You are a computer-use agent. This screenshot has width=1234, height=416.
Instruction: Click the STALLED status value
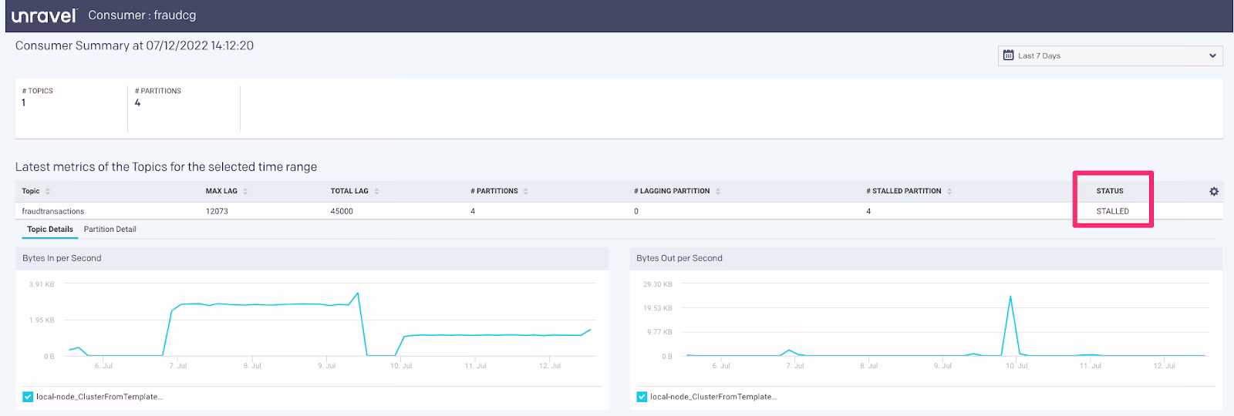click(1112, 211)
